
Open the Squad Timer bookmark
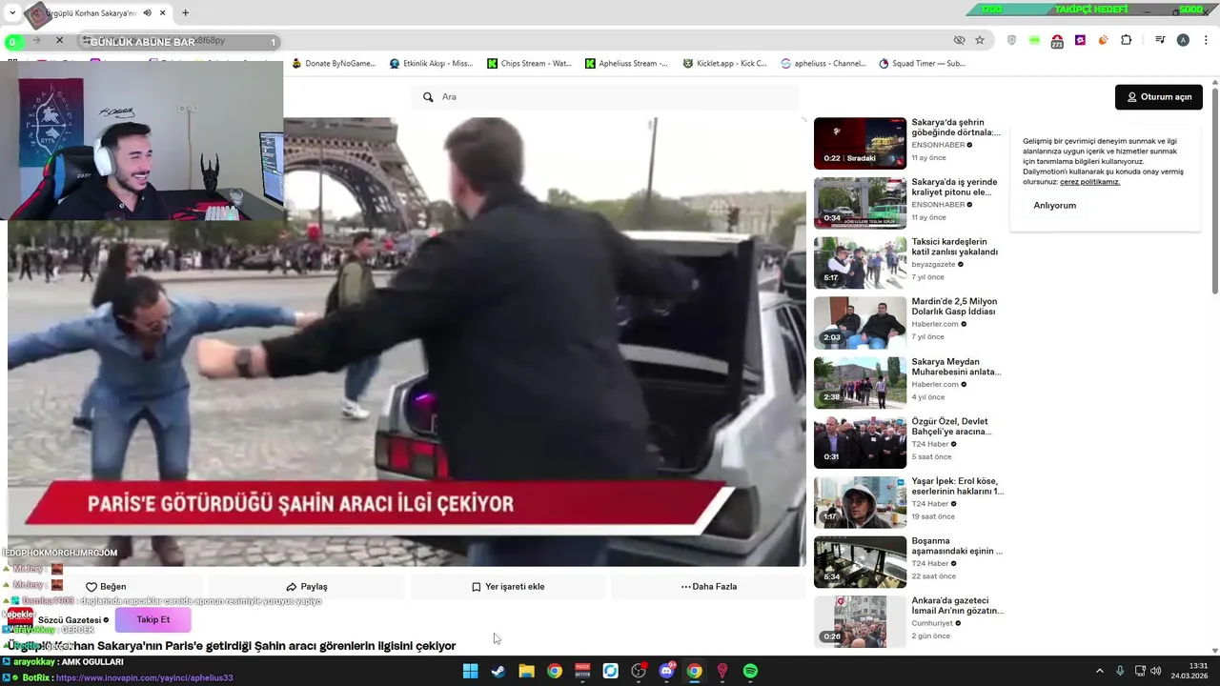pos(922,64)
